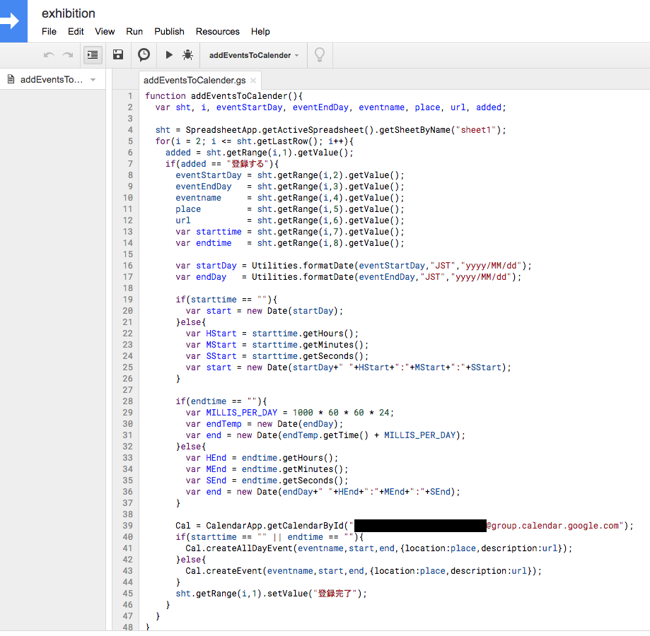The height and width of the screenshot is (636, 650).
Task: Click getLastRow in the for loop
Action: coord(282,141)
